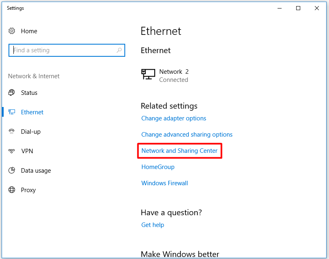This screenshot has height=259, width=329.
Task: Open Change advanced sharing options
Action: pyautogui.click(x=187, y=135)
